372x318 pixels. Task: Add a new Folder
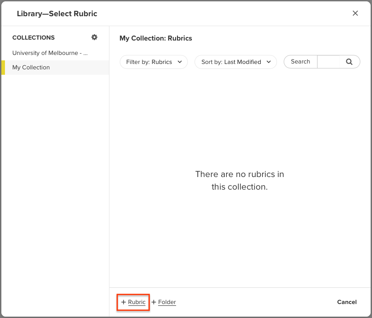coord(163,302)
